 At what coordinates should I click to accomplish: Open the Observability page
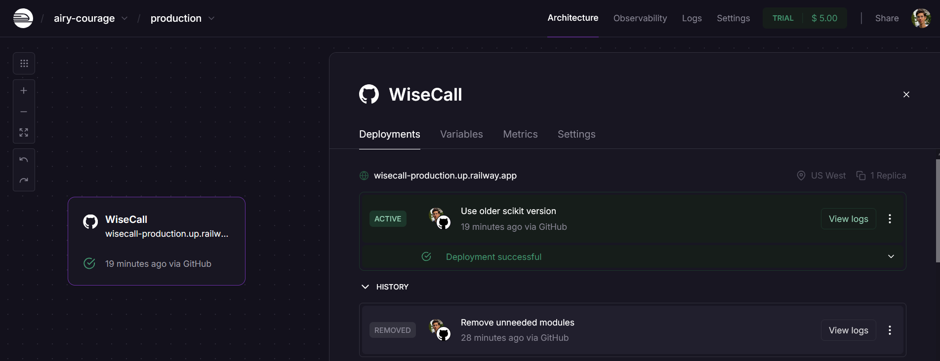(640, 18)
